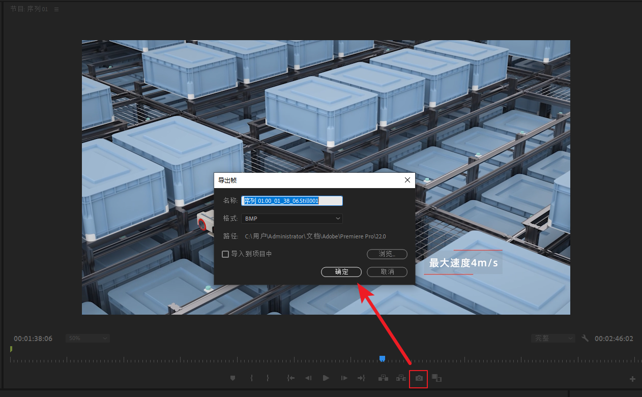This screenshot has width=642, height=397.
Task: Open the button editor plus icon
Action: click(x=632, y=379)
